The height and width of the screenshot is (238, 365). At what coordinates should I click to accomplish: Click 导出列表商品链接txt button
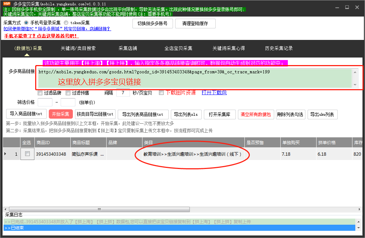[x=143, y=114]
